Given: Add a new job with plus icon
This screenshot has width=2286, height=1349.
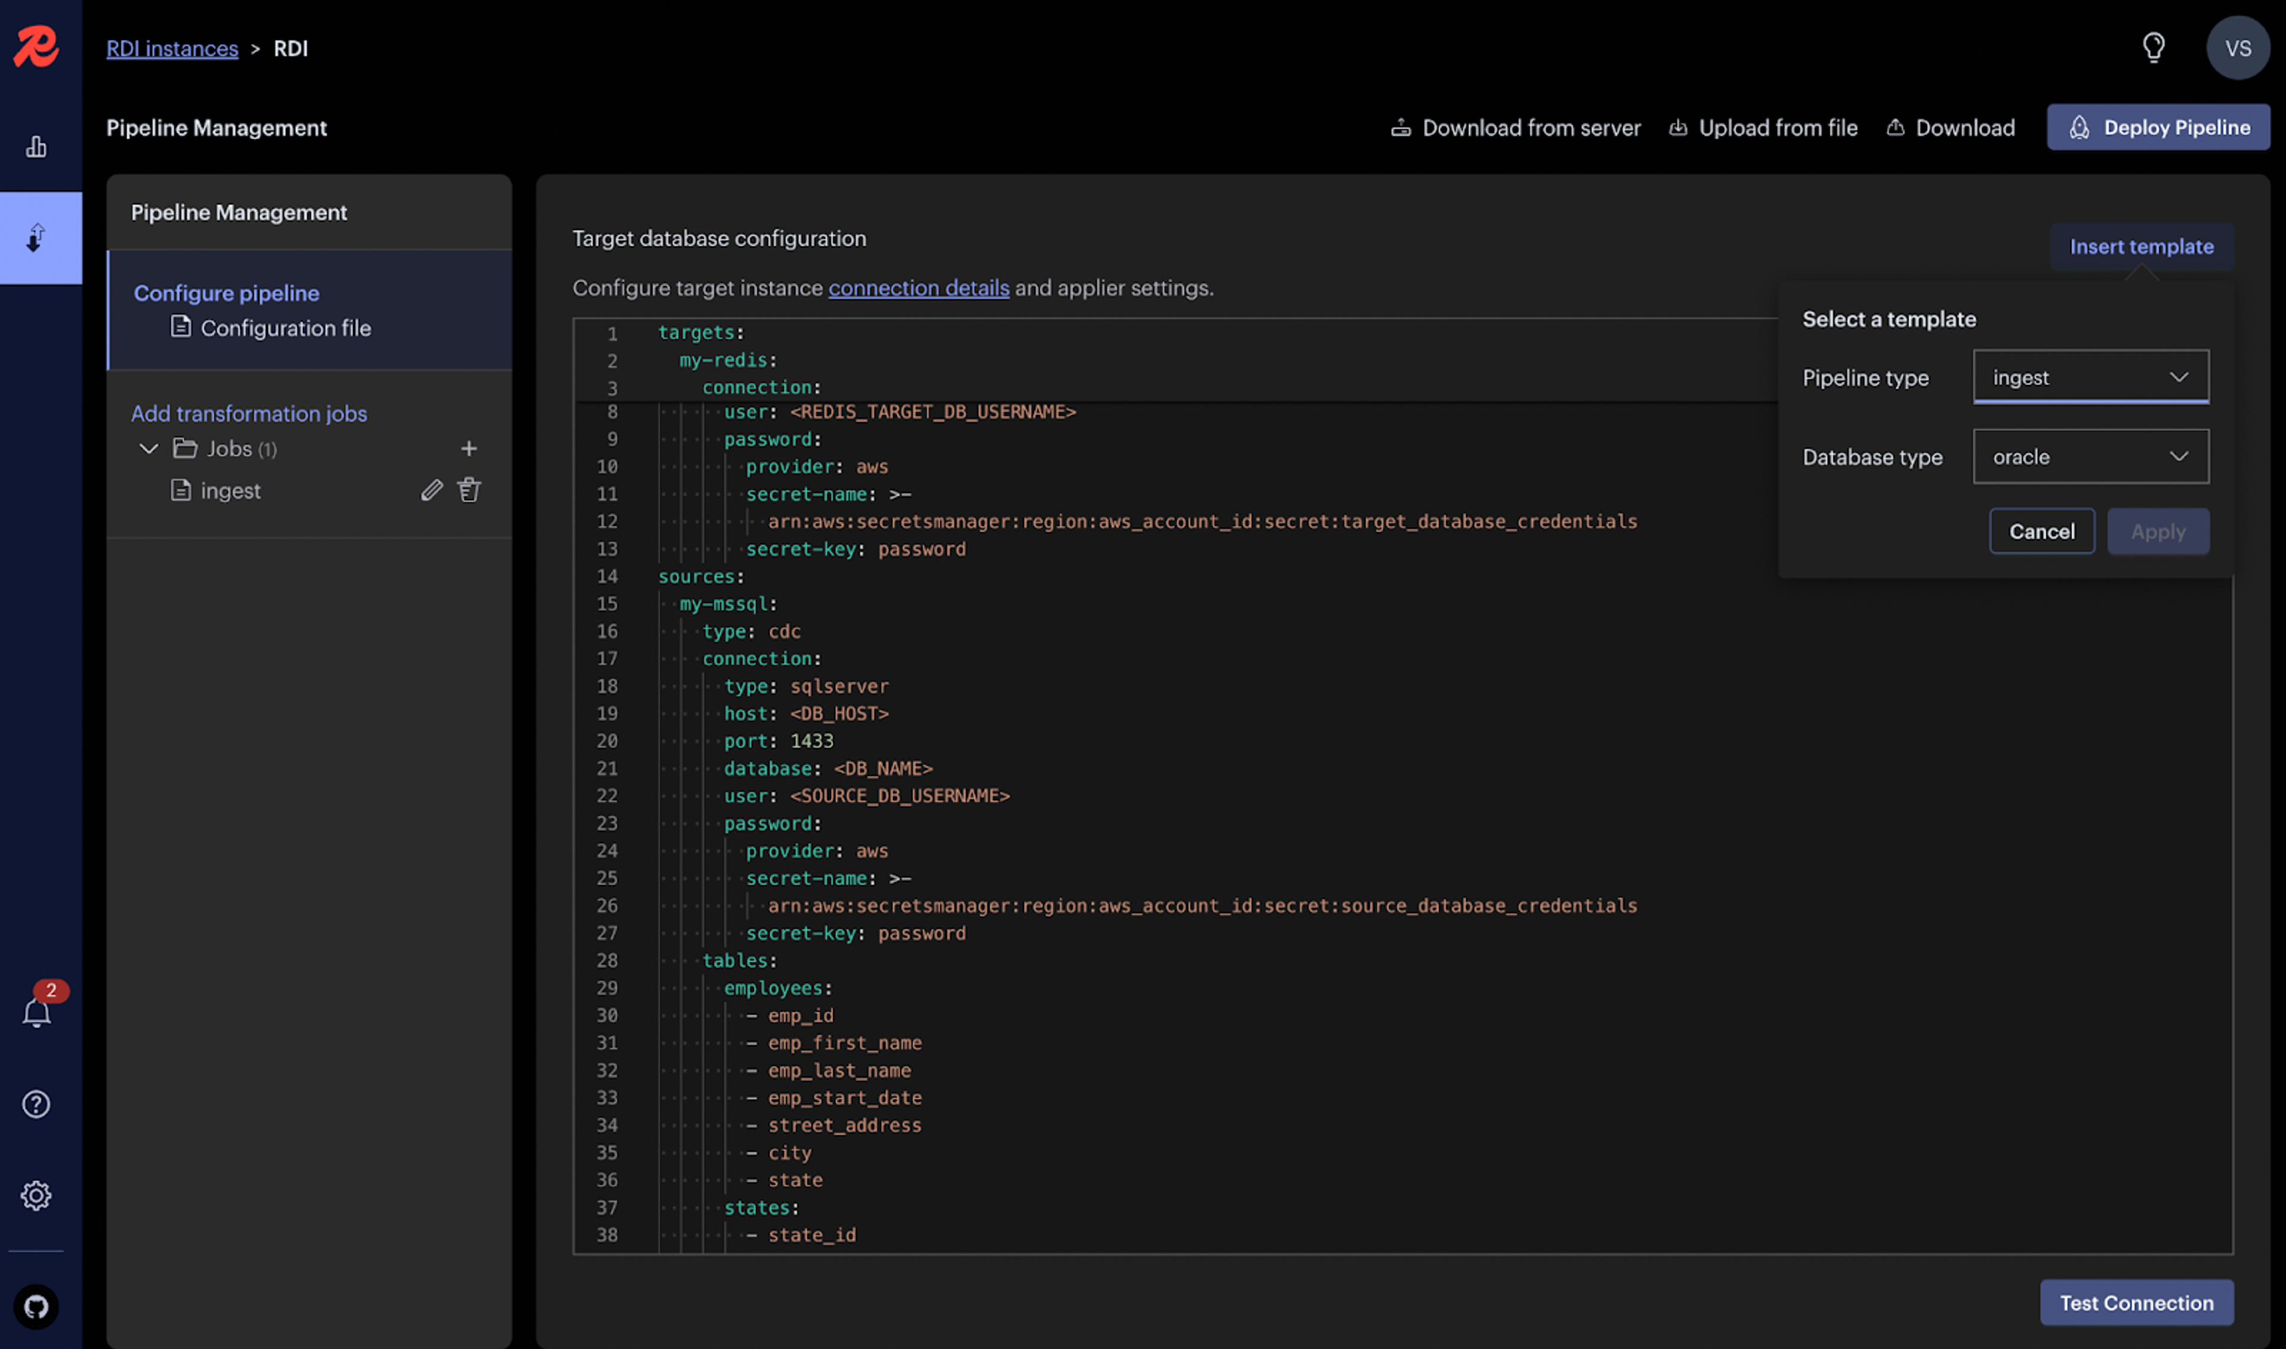Looking at the screenshot, I should (x=469, y=449).
